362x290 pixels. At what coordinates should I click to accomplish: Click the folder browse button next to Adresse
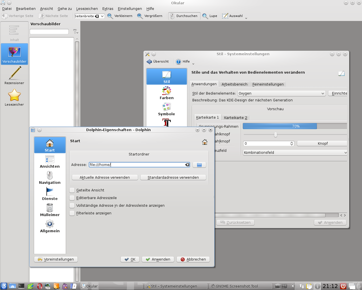click(x=199, y=165)
